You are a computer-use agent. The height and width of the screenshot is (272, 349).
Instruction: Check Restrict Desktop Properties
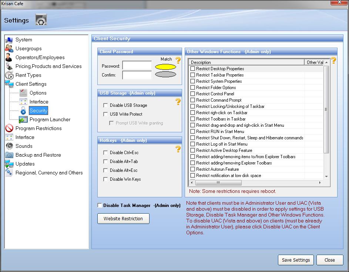tap(193, 69)
